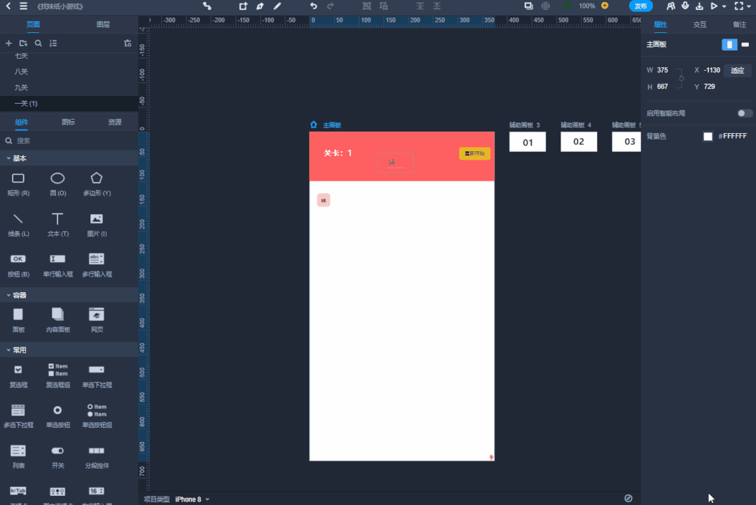756x505 pixels.
Task: Pick the 网页 web page component
Action: coord(97,321)
